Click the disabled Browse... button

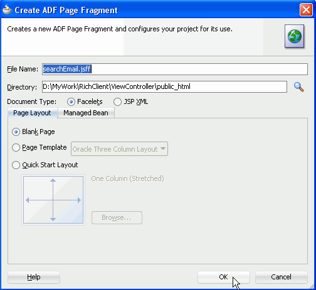117,217
